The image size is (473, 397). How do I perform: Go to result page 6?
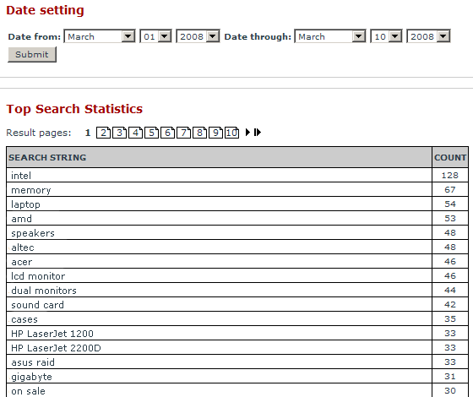[168, 133]
